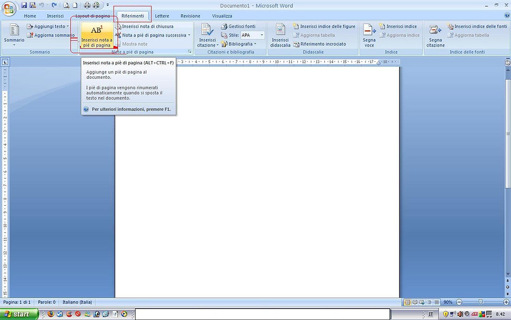This screenshot has width=511, height=320.
Task: Open Microsoft Office Word Help icon
Action: [507, 15]
